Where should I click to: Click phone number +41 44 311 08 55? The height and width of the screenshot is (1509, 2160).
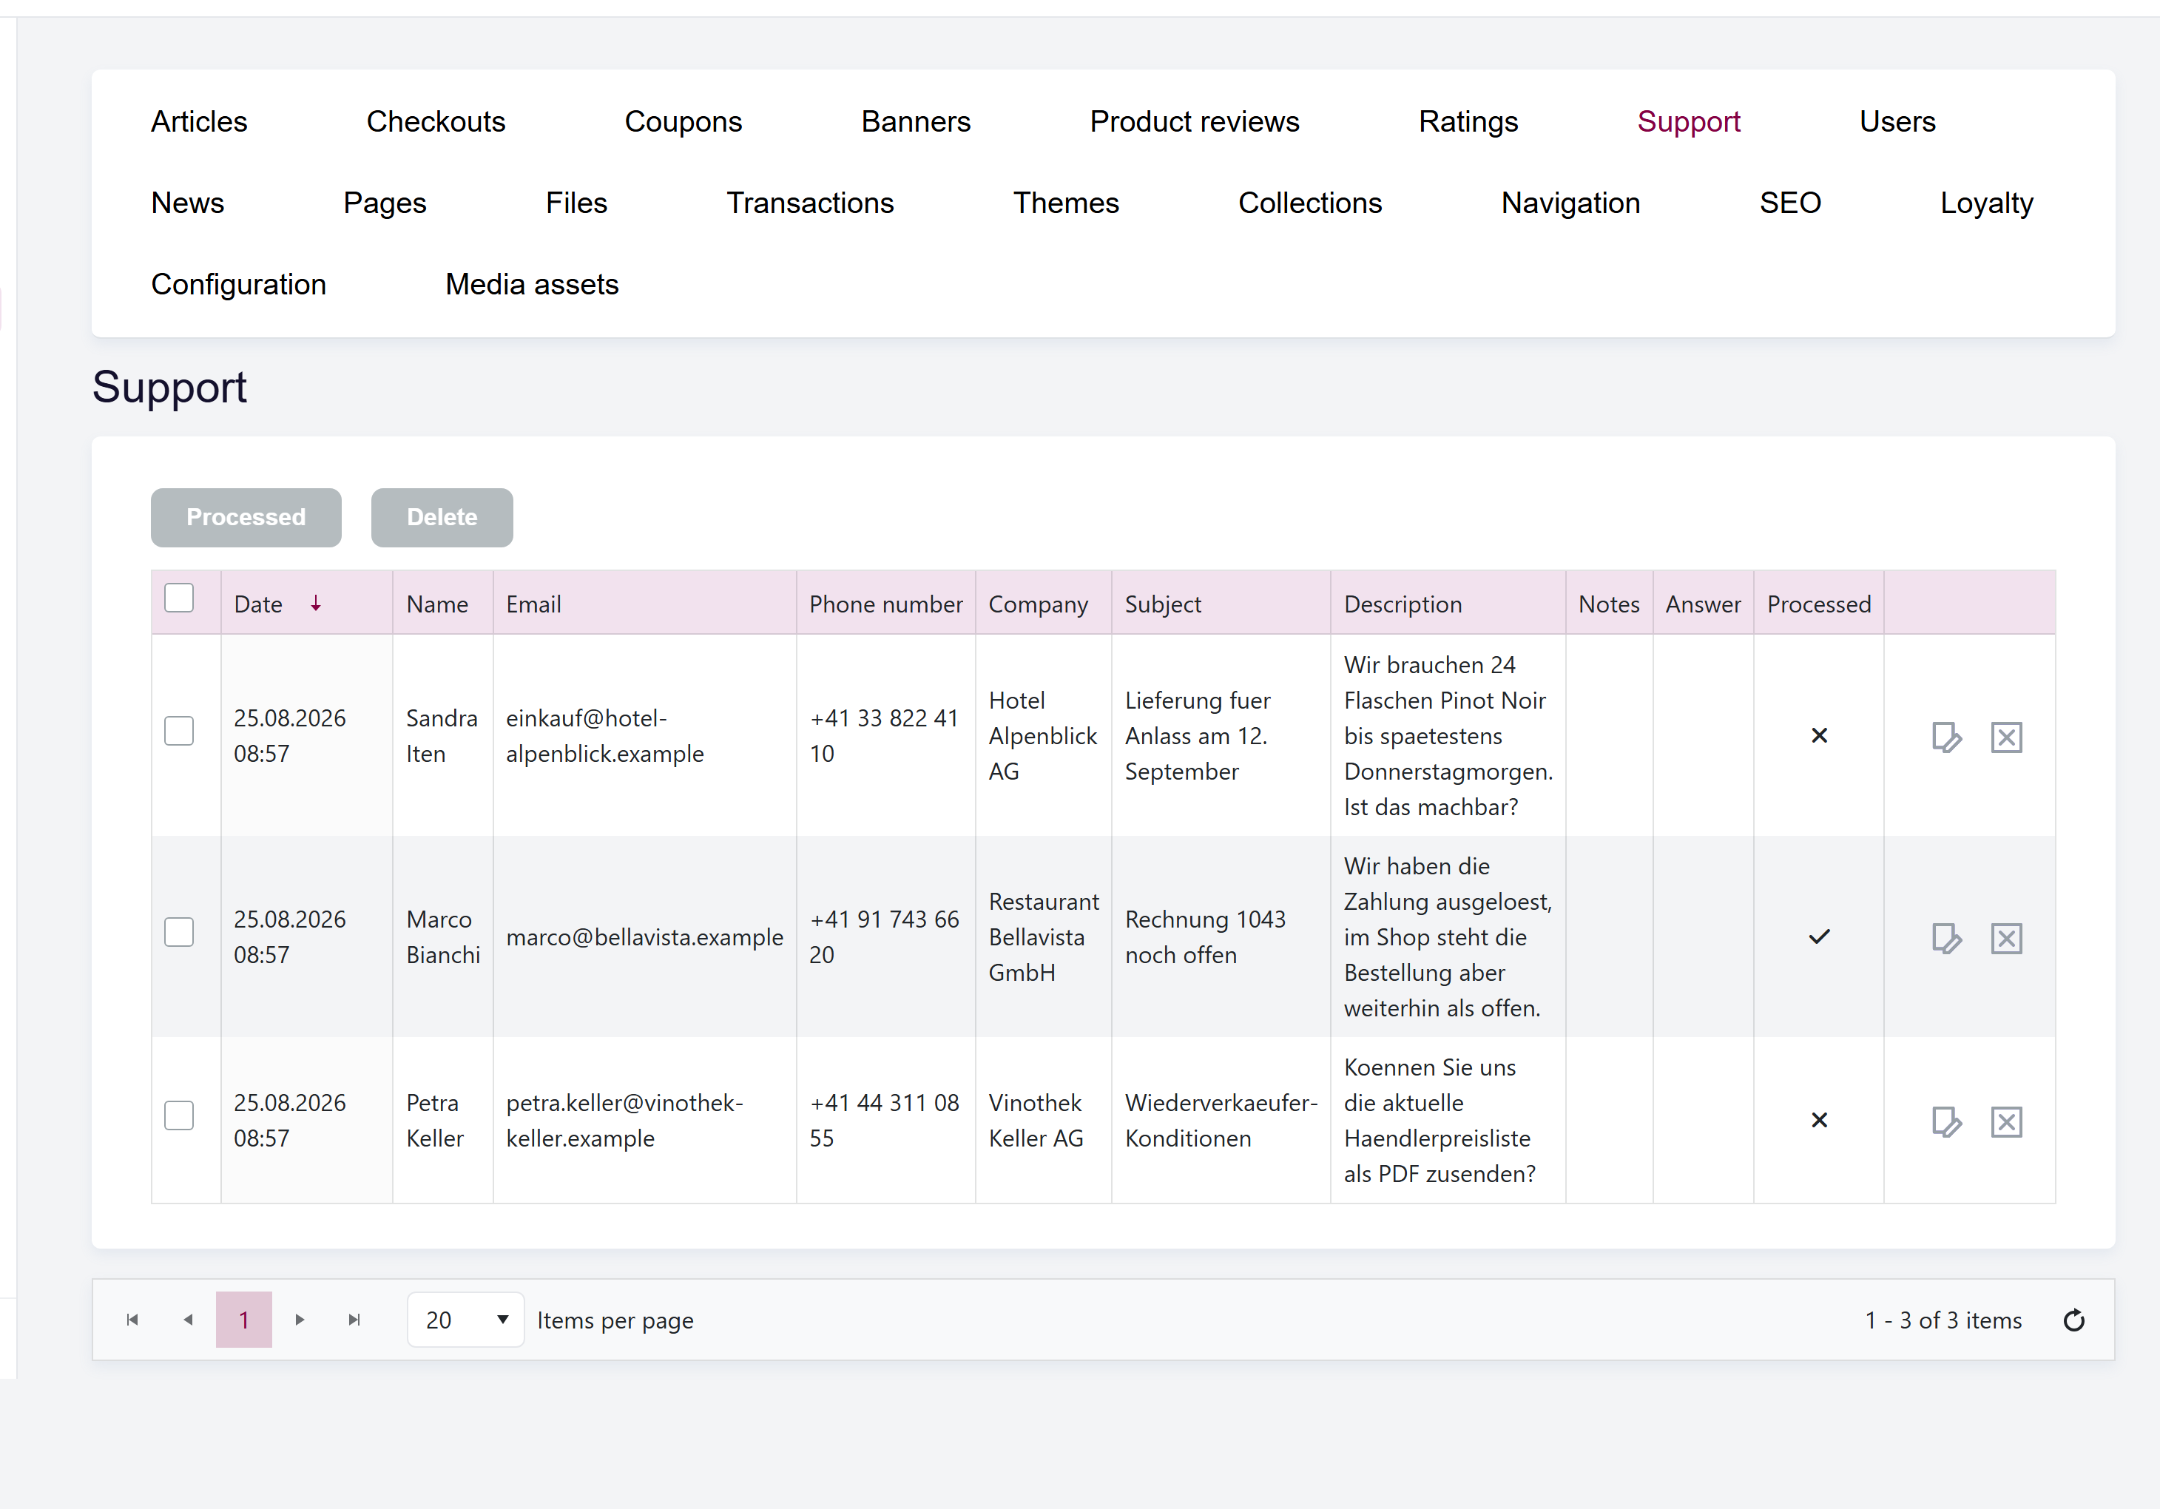[x=884, y=1121]
